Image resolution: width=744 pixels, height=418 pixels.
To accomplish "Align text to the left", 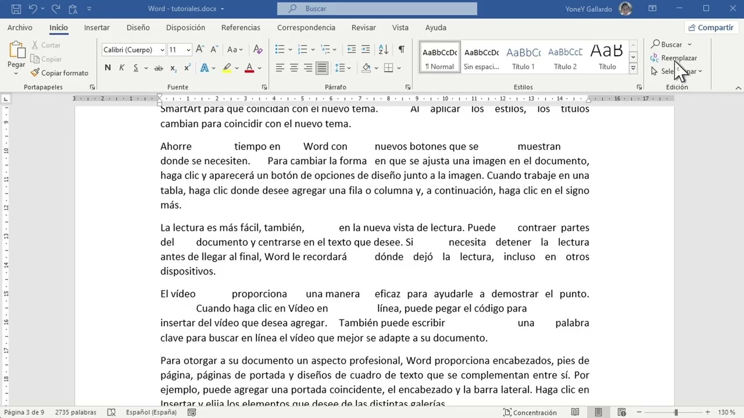I will [280, 68].
